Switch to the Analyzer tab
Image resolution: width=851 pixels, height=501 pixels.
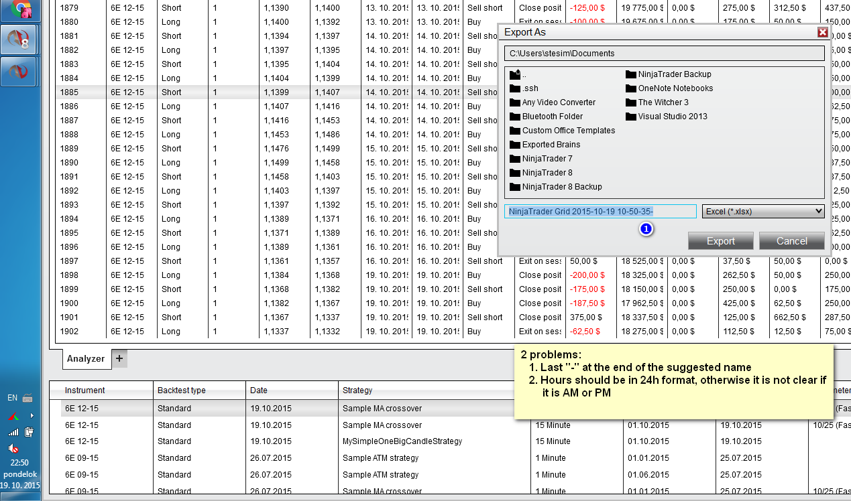[86, 358]
